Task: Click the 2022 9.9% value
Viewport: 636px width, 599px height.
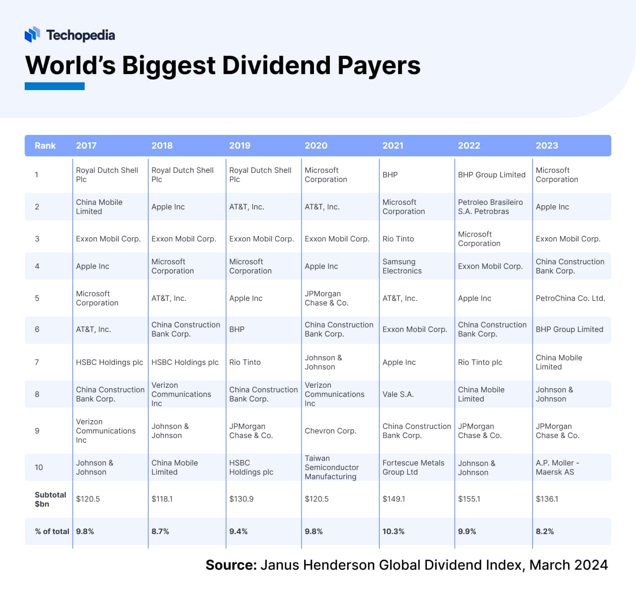Action: 467,531
